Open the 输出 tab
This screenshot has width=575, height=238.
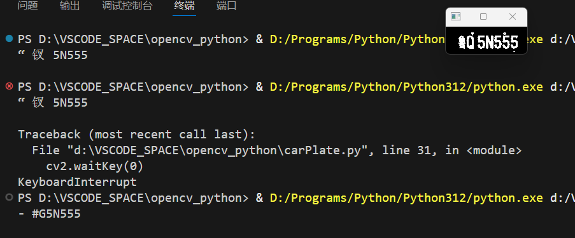pyautogui.click(x=69, y=6)
